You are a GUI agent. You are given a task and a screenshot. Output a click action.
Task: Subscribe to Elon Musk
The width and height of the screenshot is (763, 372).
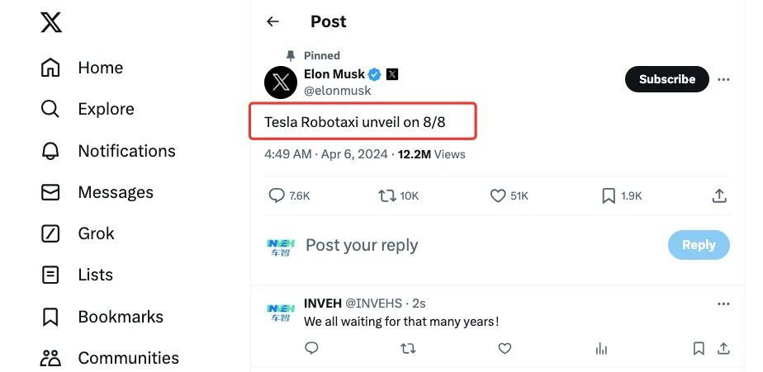[x=666, y=79]
